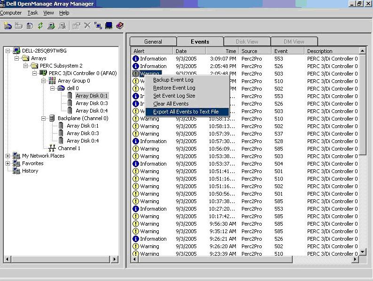Select the Events tab
Image resolution: width=373 pixels, height=281 pixels.
tap(200, 41)
